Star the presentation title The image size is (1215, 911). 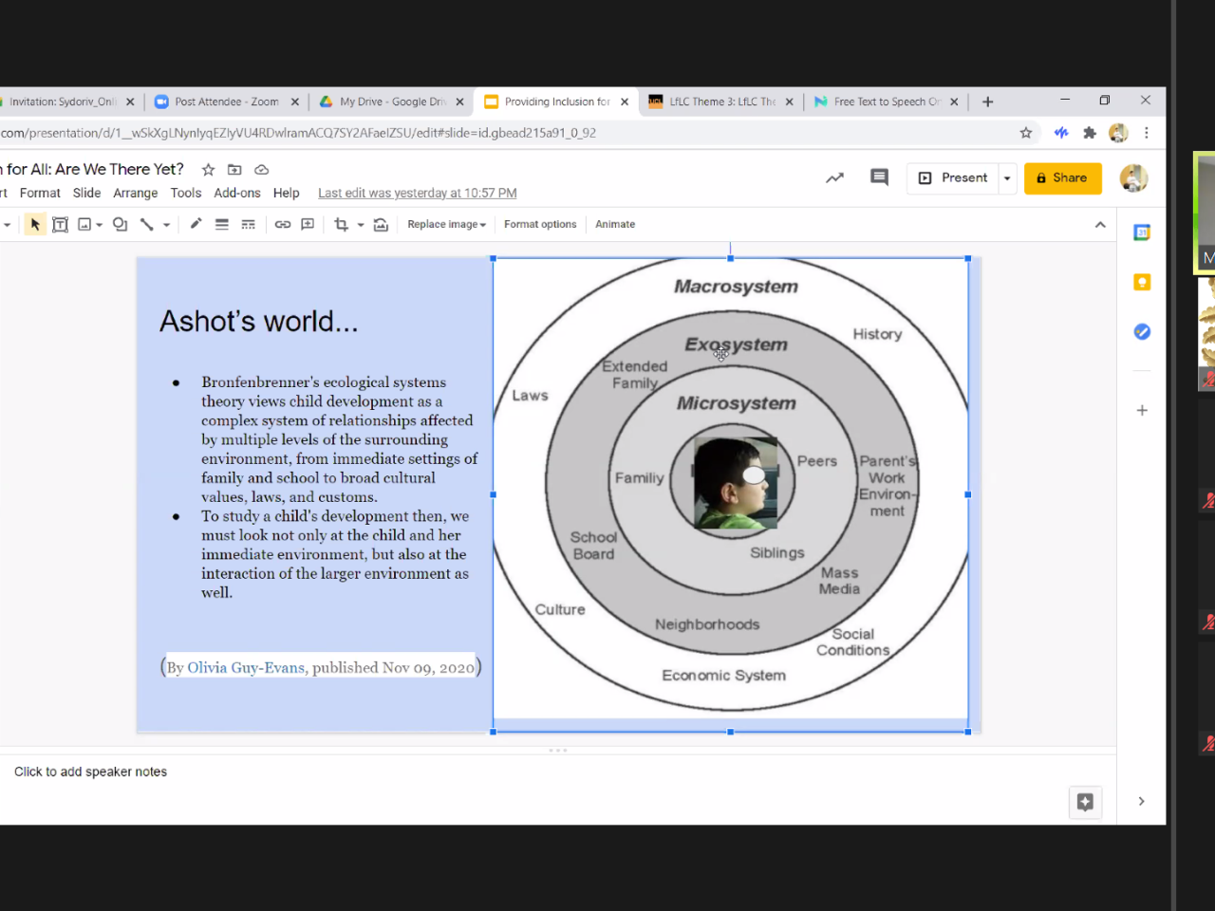[208, 170]
